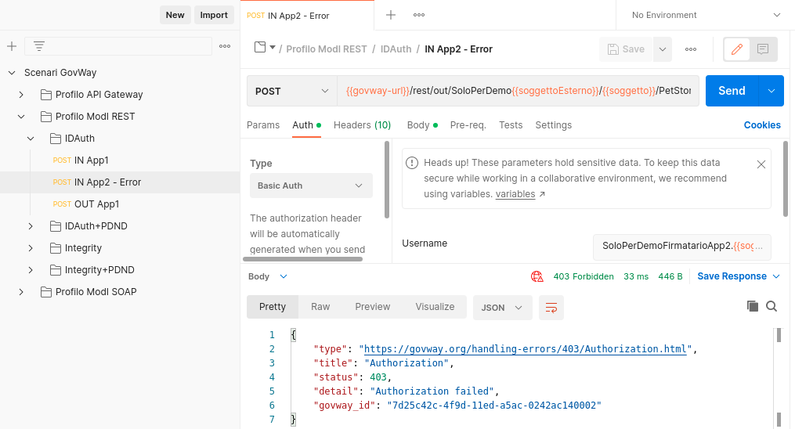The height and width of the screenshot is (429, 795).
Task: Show the Raw response view
Action: click(x=320, y=307)
